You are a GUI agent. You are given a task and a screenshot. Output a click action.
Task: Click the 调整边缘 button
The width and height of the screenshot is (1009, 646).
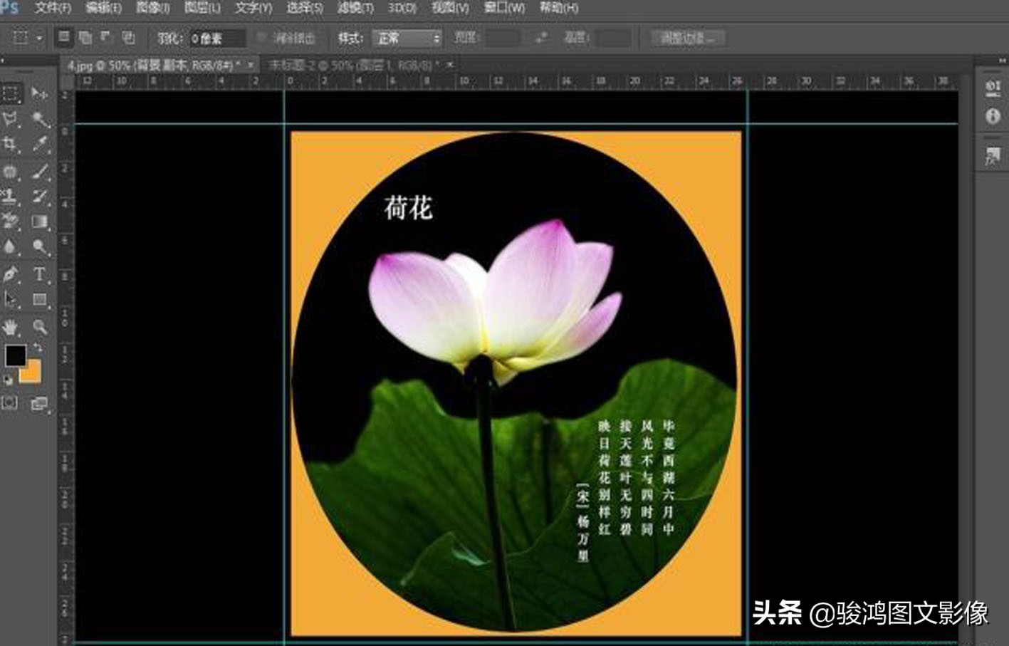[x=686, y=39]
